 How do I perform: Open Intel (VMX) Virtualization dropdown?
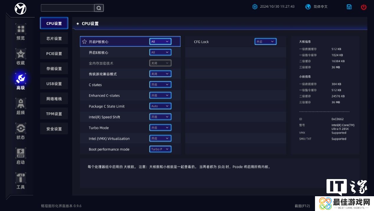click(160, 138)
